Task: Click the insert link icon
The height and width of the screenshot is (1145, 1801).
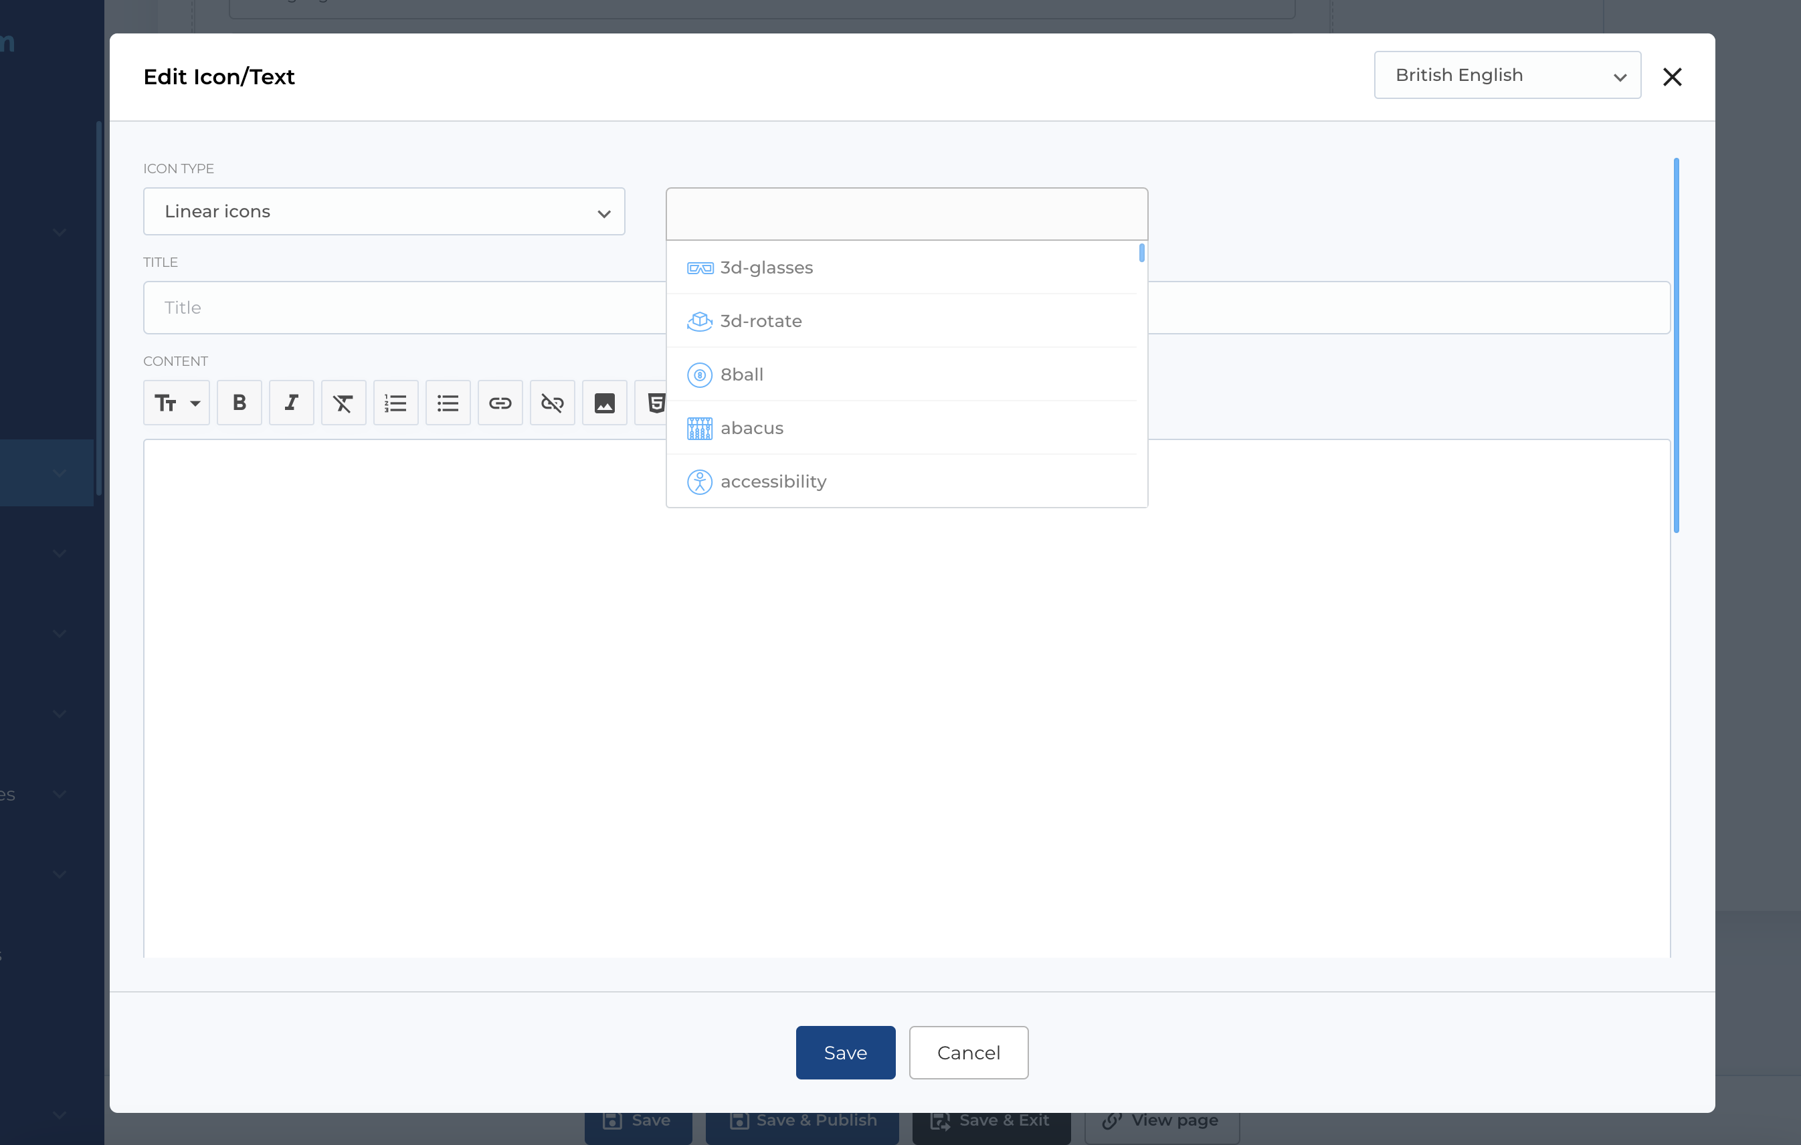Action: click(500, 403)
